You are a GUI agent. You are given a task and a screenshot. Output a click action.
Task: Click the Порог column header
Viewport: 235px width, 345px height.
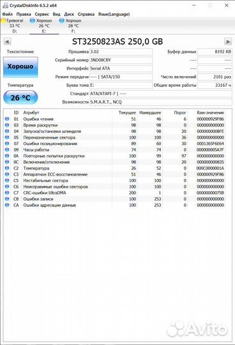180,112
